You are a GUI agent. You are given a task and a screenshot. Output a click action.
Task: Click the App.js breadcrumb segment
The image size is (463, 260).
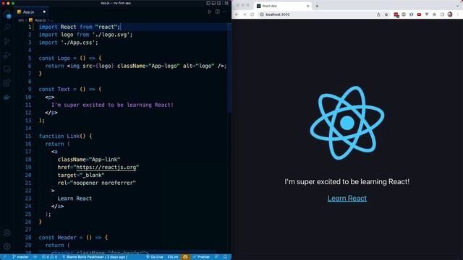click(x=38, y=20)
